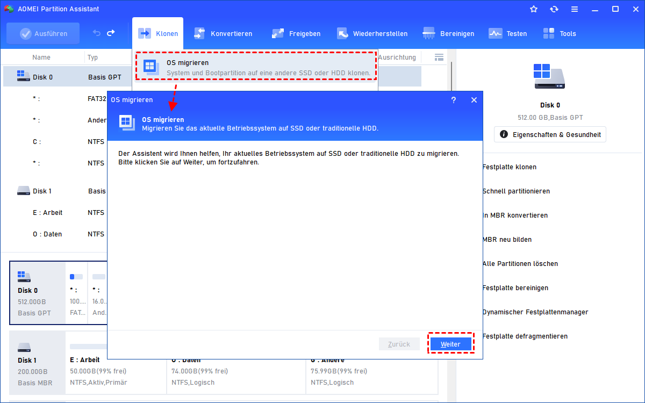Screen dimensions: 645x403
Task: Select Disk 1 row in disk list
Action: point(56,191)
